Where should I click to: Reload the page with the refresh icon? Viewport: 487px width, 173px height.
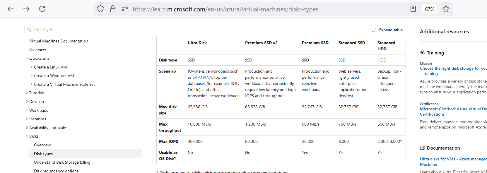coord(42,9)
